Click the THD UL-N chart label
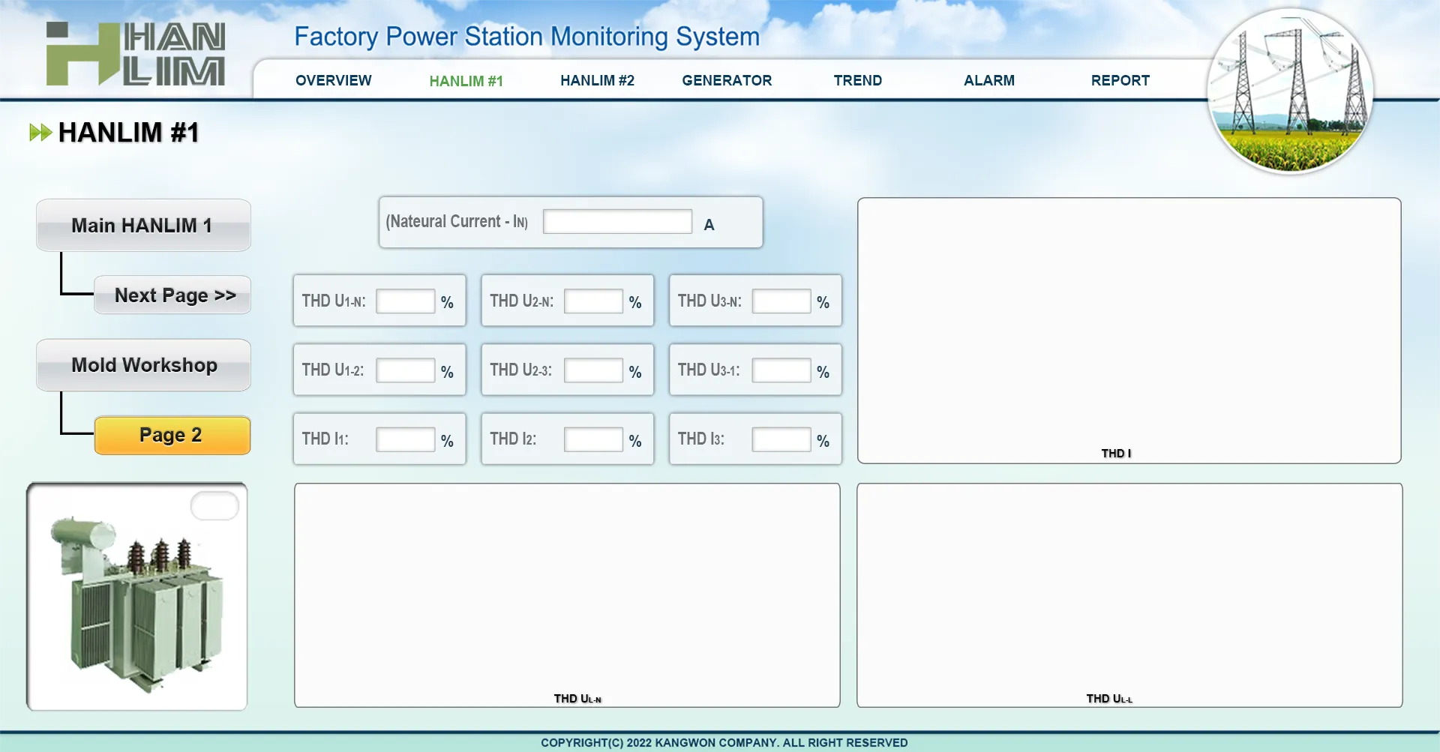The height and width of the screenshot is (752, 1440). 577,699
